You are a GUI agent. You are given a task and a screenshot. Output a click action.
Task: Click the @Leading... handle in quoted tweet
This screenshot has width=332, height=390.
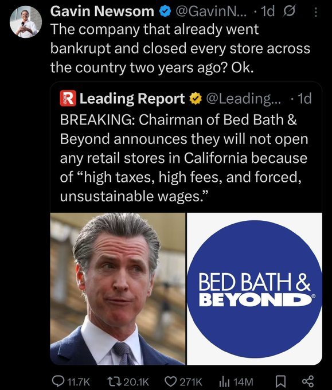click(243, 99)
